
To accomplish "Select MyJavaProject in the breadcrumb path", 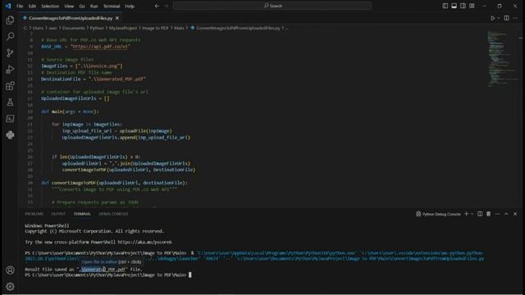I will (x=123, y=28).
